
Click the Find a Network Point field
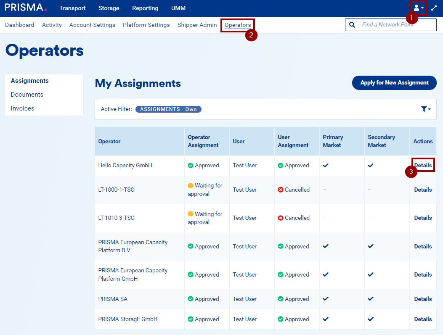click(395, 25)
